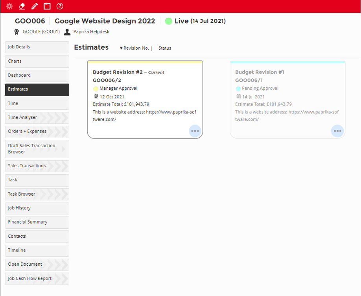The width and height of the screenshot is (361, 296).
Task: Go to Orders + Expenses
Action: [x=37, y=131]
